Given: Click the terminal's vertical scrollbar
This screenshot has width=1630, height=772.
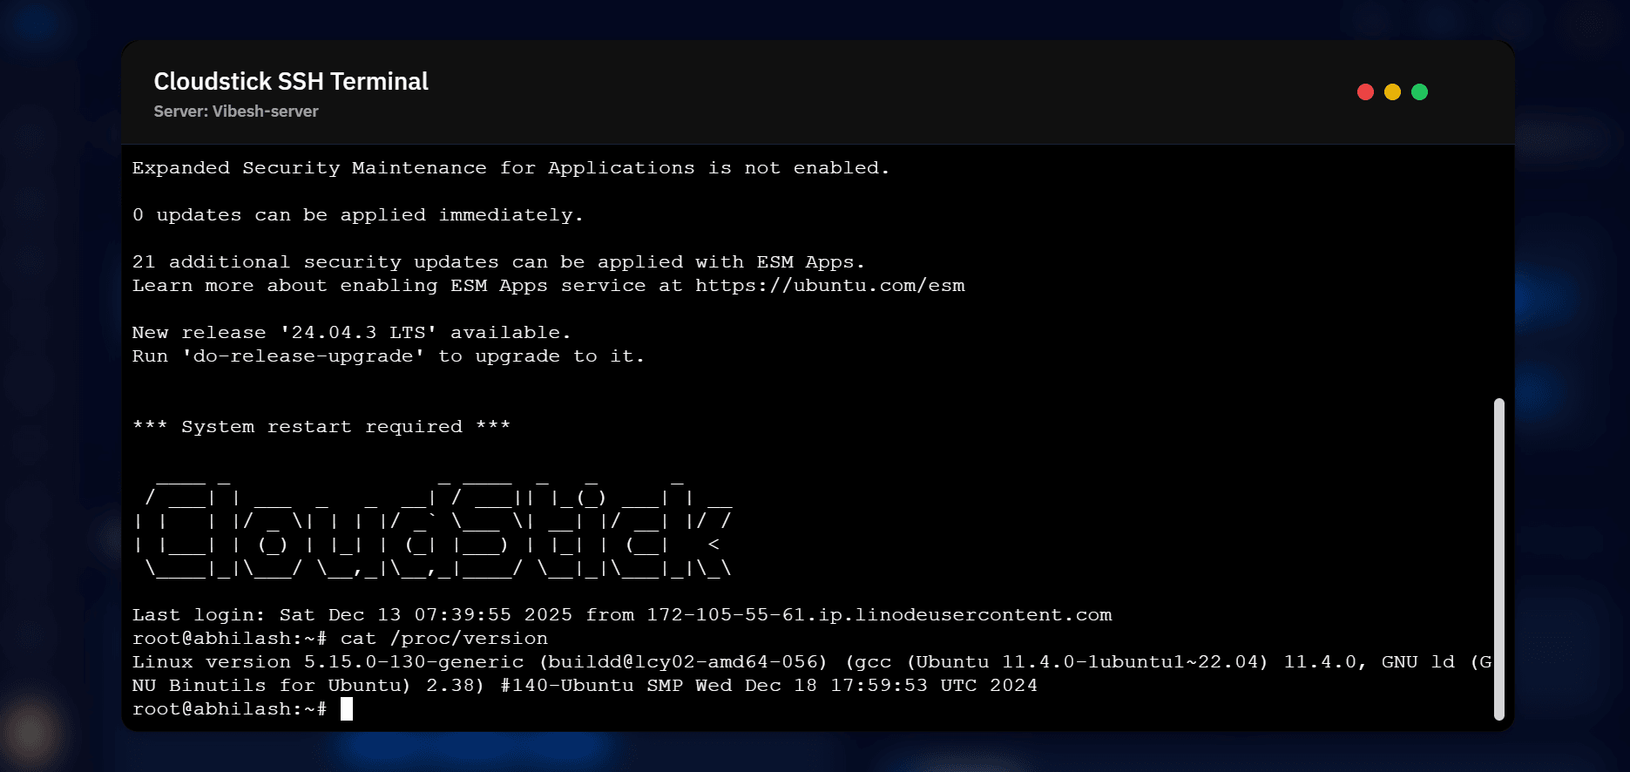Looking at the screenshot, I should [x=1498, y=558].
